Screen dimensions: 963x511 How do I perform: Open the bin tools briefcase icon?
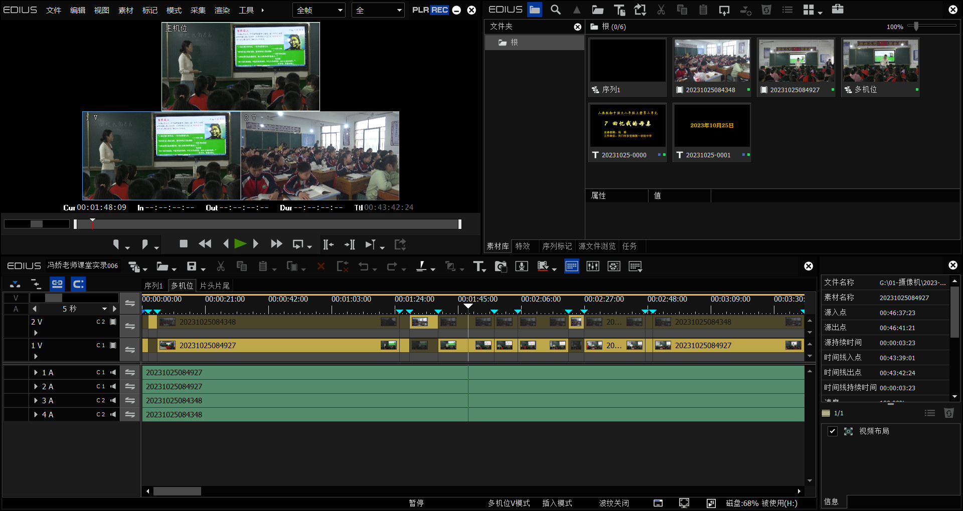point(837,9)
